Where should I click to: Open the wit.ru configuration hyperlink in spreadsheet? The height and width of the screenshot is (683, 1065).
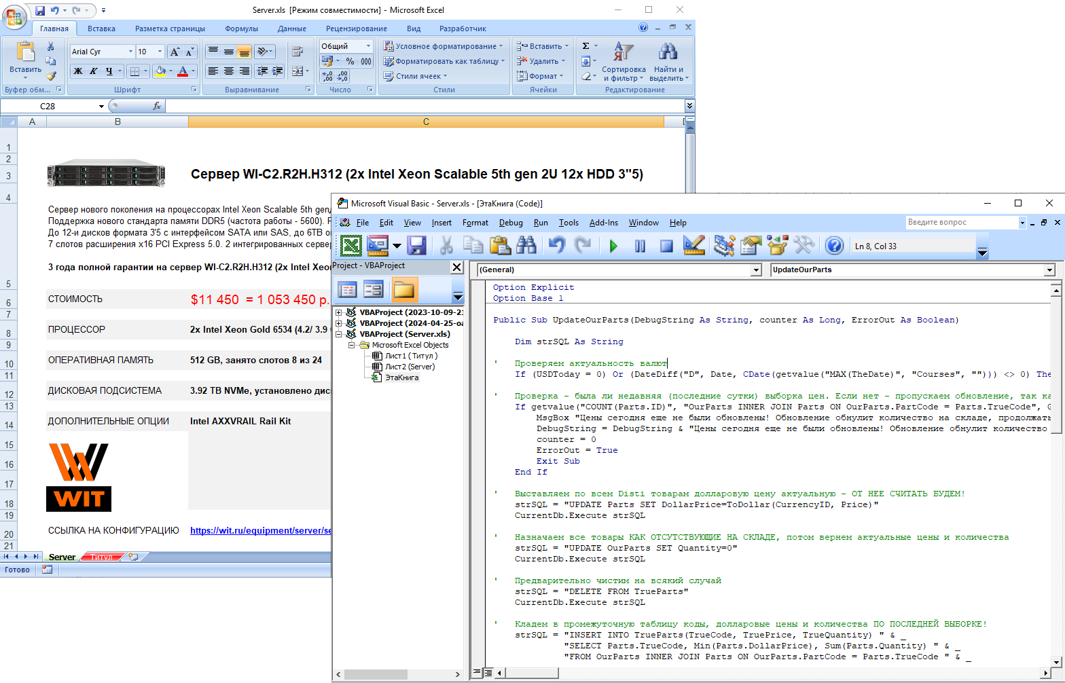[x=261, y=530]
